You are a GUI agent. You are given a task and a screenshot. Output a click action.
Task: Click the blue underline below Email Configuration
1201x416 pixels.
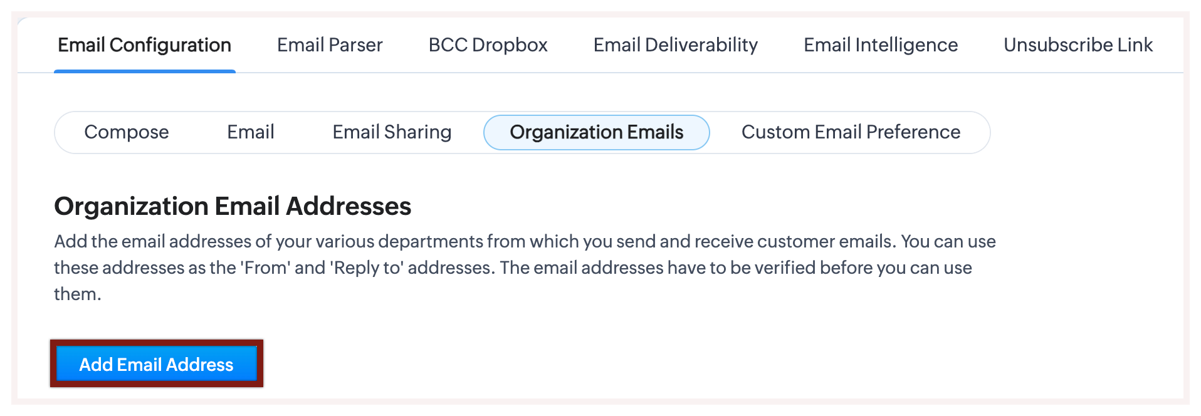[x=144, y=71]
